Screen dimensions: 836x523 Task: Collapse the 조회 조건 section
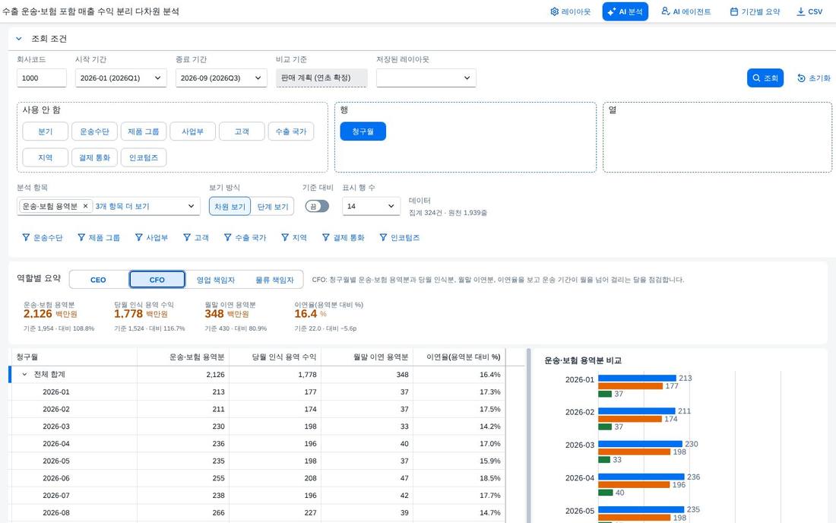point(19,38)
